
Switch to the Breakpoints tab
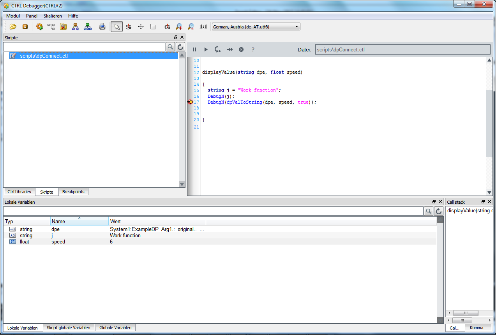click(73, 192)
